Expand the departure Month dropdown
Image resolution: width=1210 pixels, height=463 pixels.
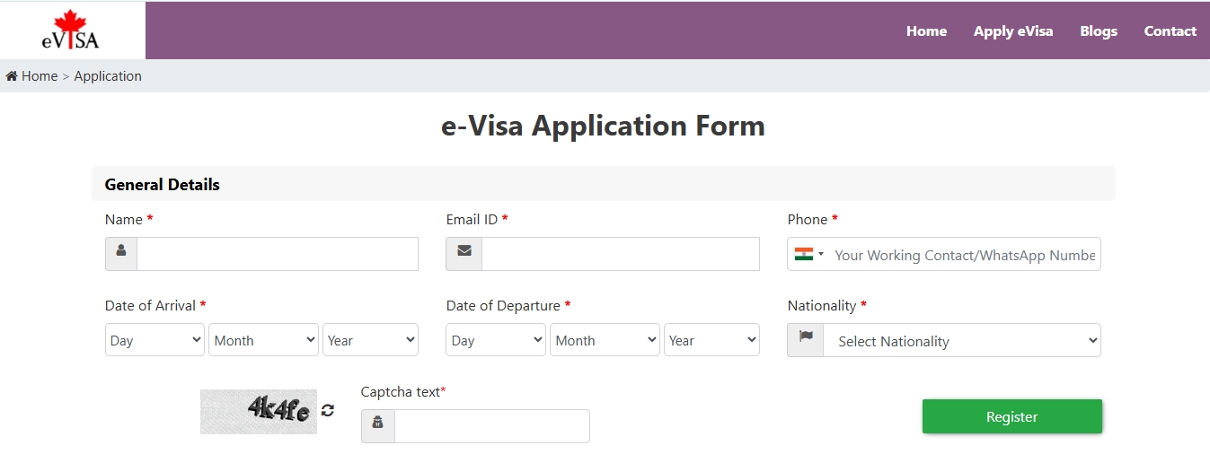click(x=605, y=340)
